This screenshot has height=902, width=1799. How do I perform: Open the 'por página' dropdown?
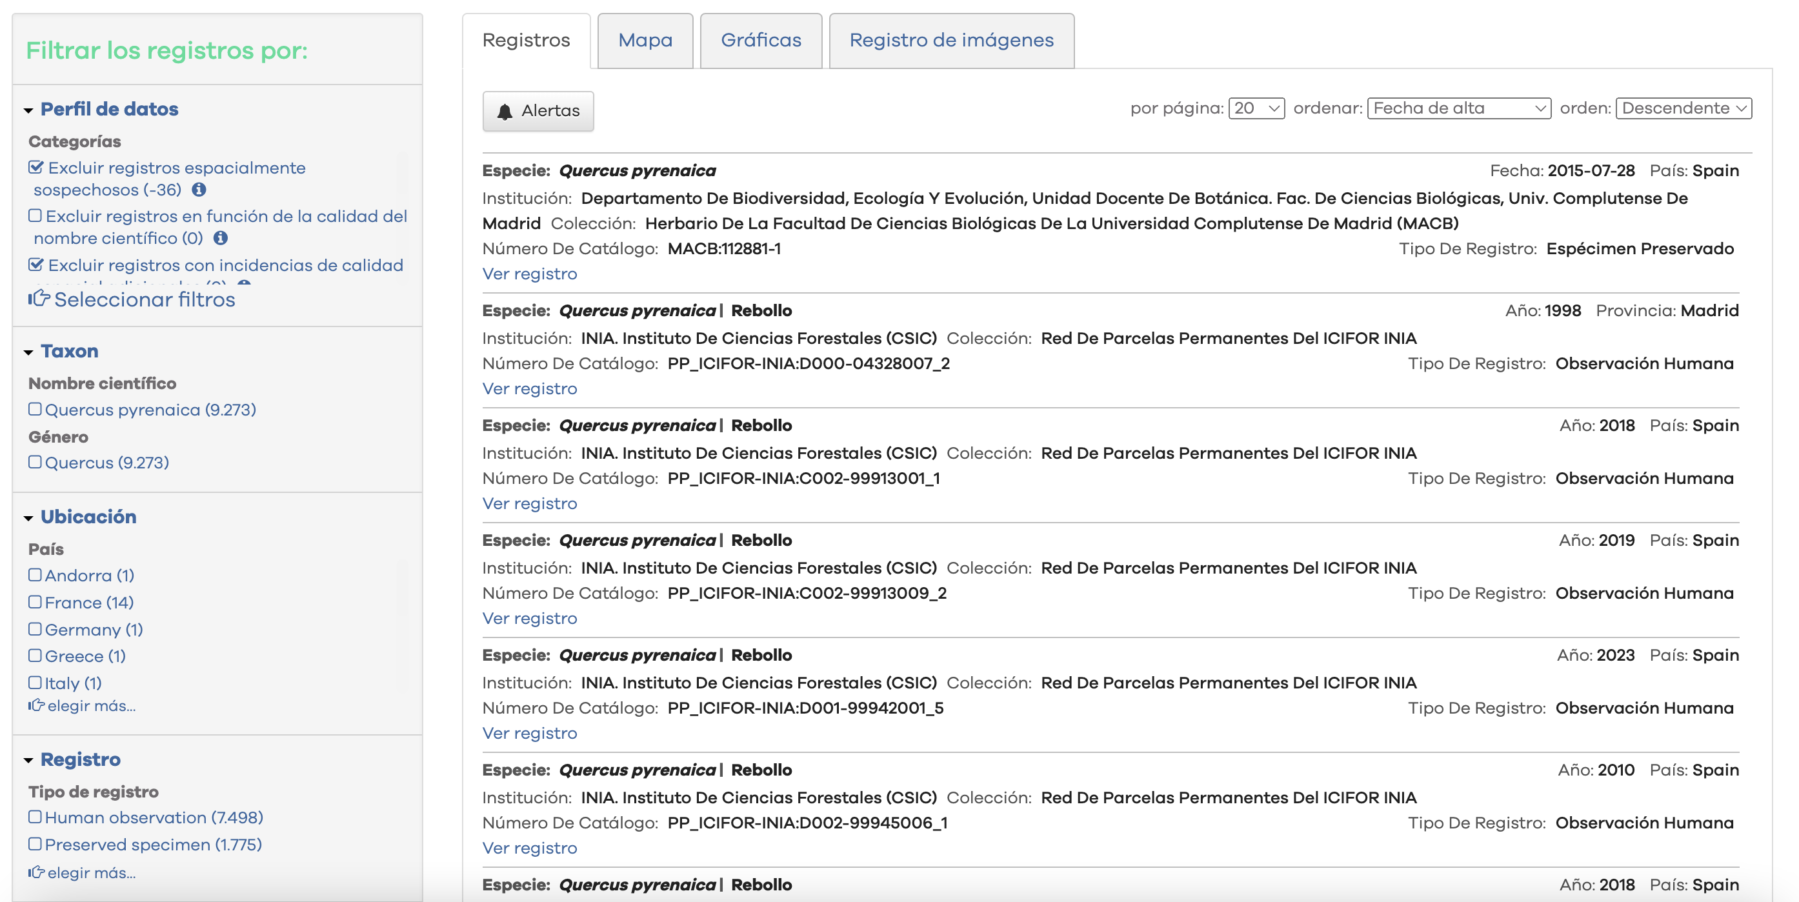[1256, 108]
